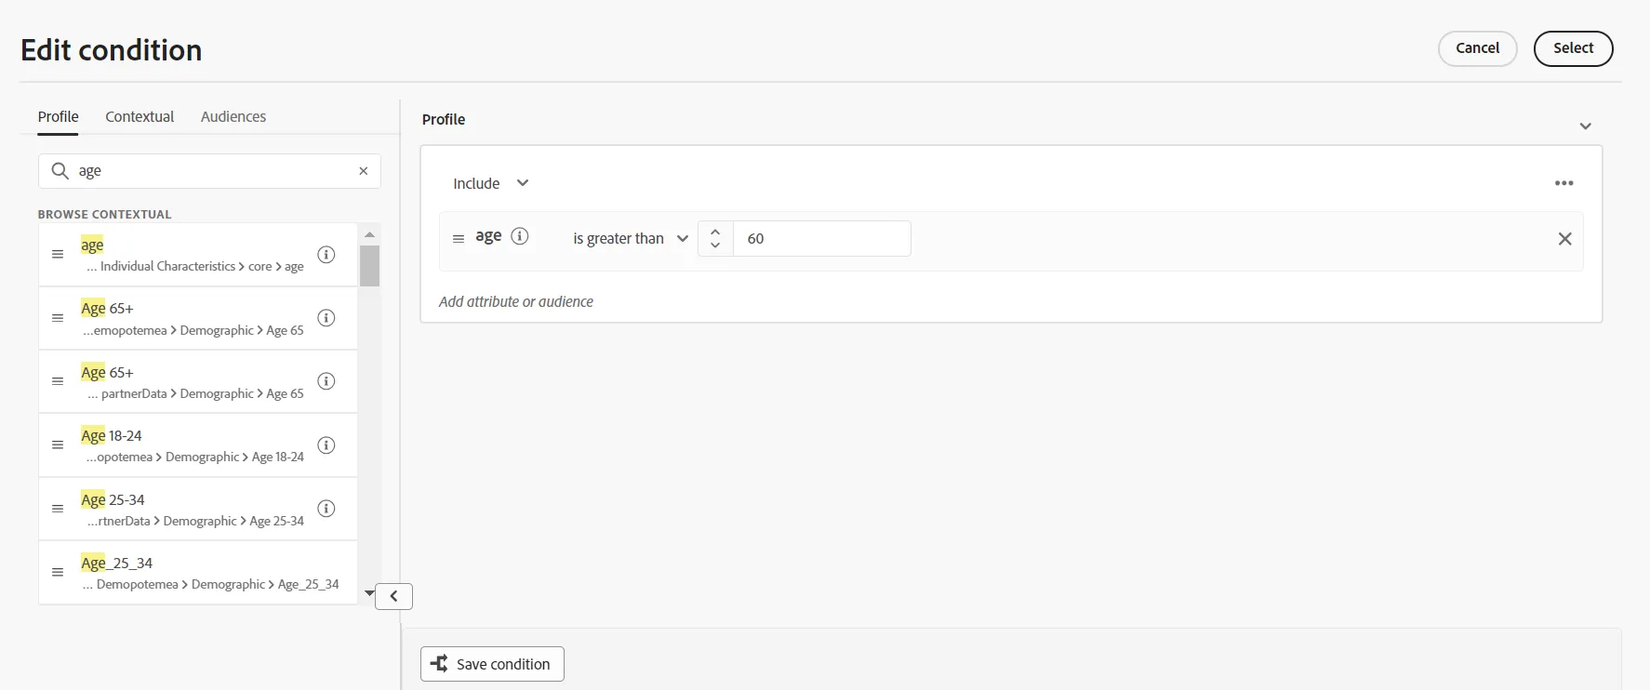Click the drag handle beside Age 18-24
The height and width of the screenshot is (690, 1650).
[x=58, y=445]
